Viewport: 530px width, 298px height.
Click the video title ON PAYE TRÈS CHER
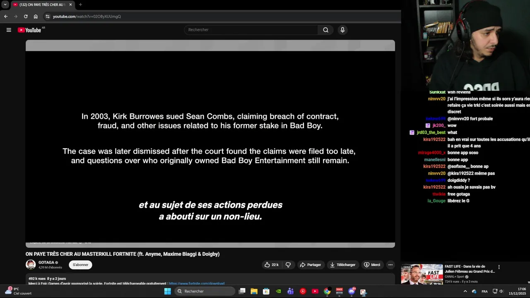(123, 254)
